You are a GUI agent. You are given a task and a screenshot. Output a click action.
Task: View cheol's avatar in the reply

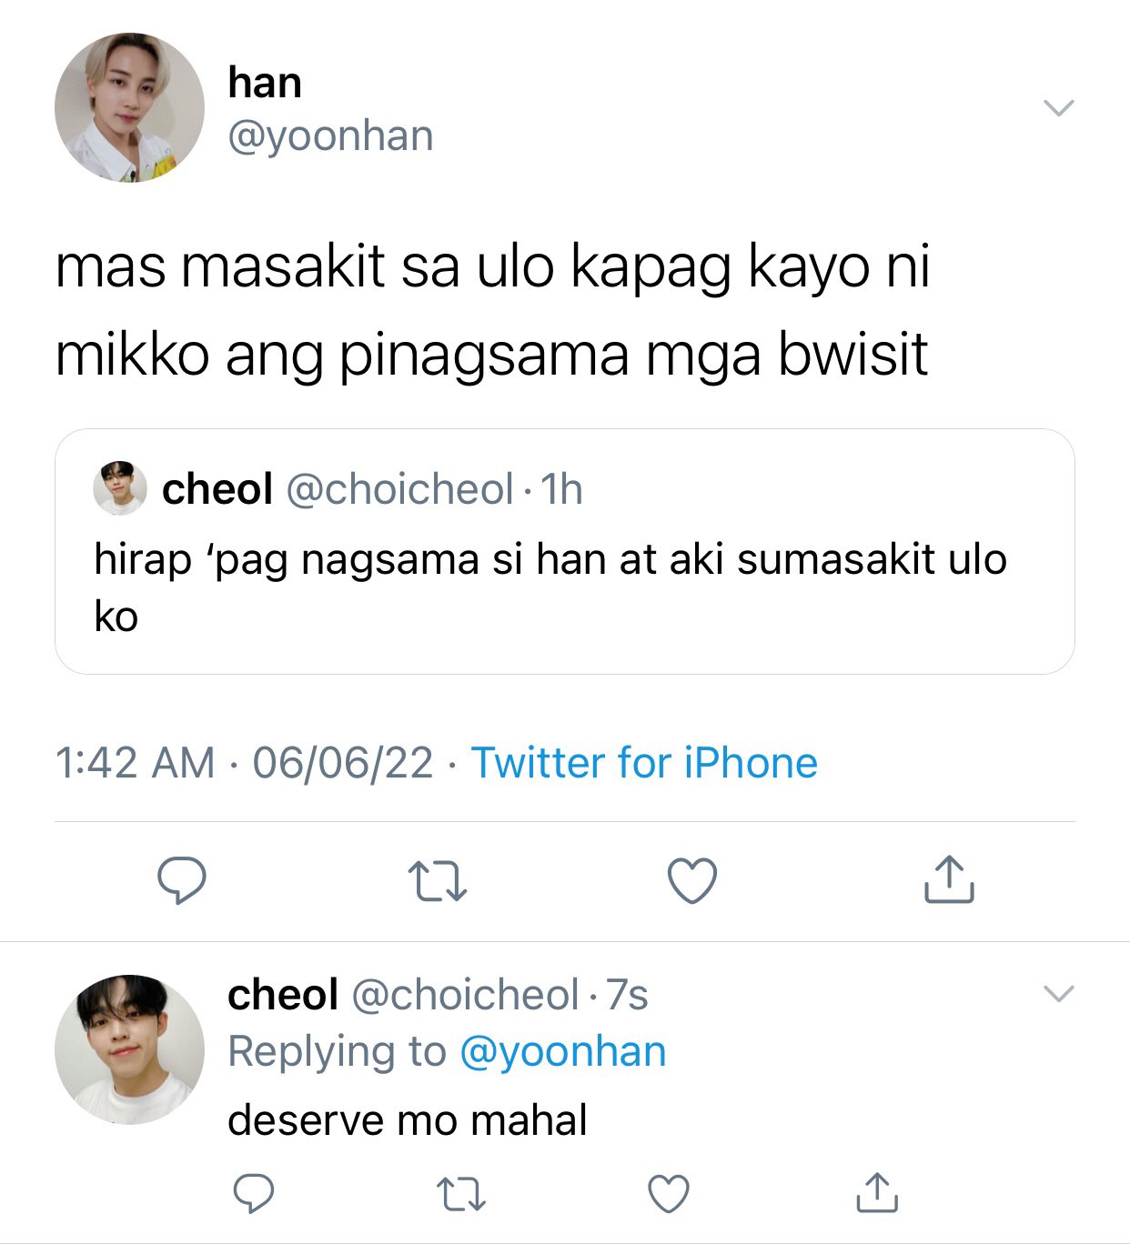[129, 1049]
